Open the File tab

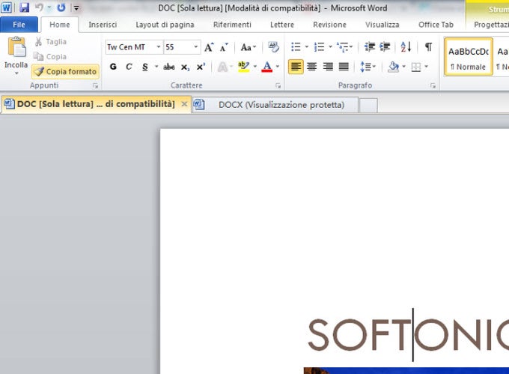pyautogui.click(x=19, y=25)
